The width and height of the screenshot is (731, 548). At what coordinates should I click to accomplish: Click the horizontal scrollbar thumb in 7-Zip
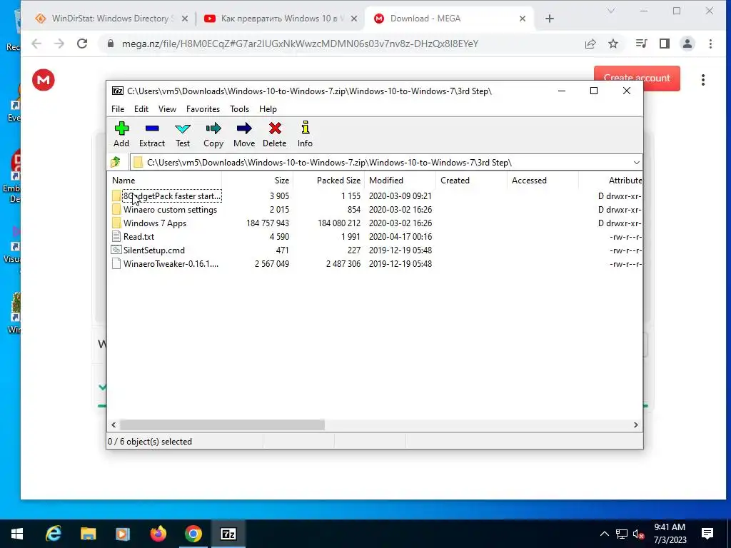click(223, 425)
